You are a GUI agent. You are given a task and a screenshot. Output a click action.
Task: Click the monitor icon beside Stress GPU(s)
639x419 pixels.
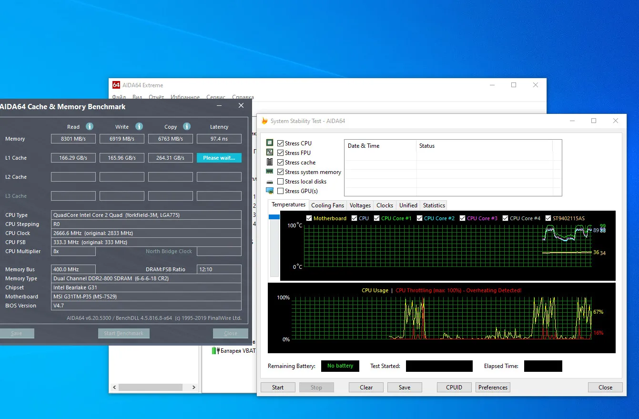[x=270, y=191]
